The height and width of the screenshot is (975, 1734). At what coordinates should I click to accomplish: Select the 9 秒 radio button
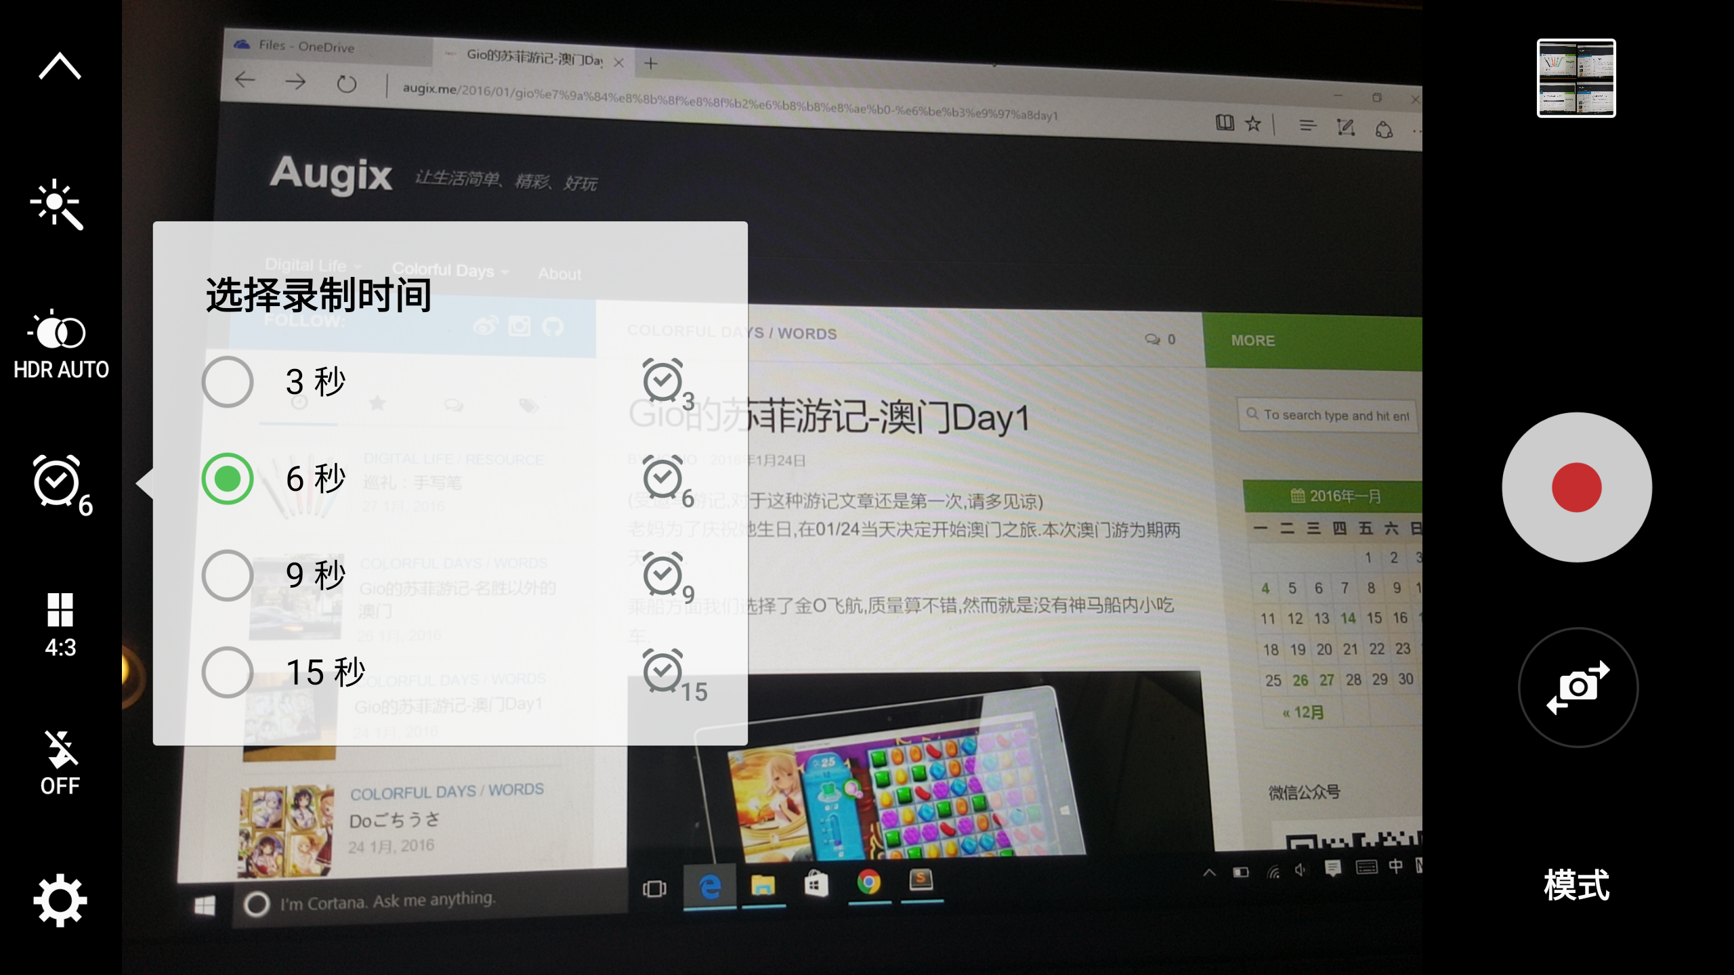point(228,576)
